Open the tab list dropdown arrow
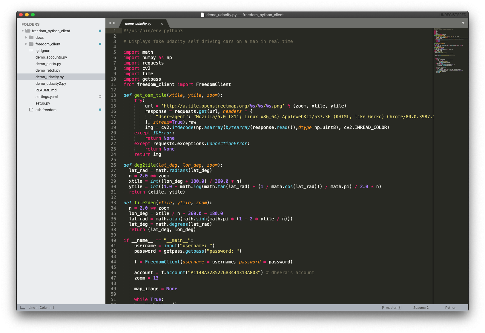This screenshot has width=485, height=333. 463,23
